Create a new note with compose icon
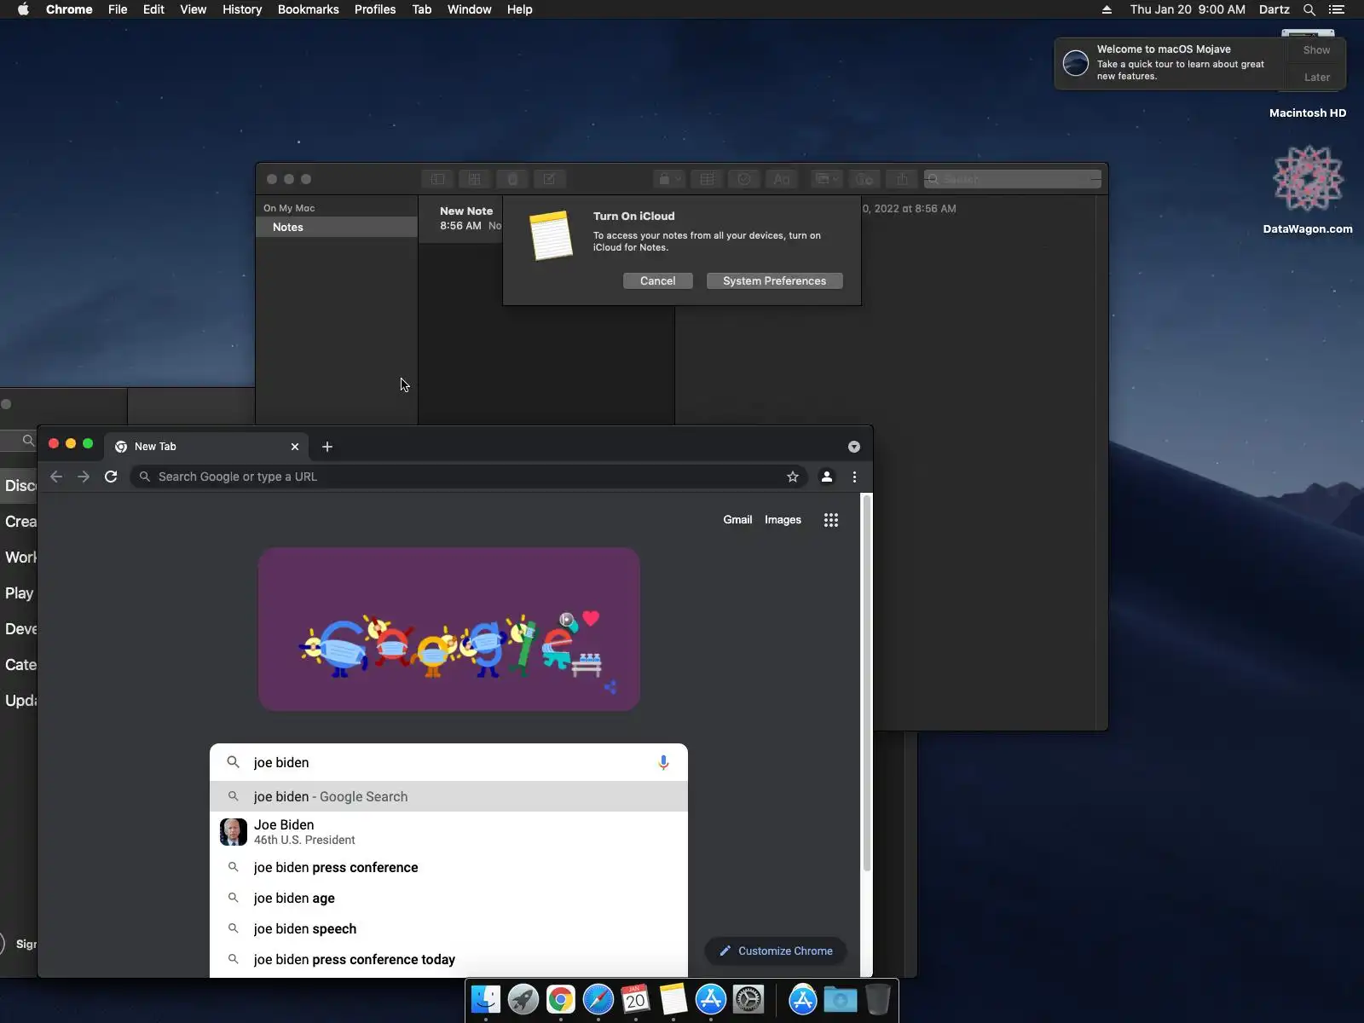 (550, 179)
